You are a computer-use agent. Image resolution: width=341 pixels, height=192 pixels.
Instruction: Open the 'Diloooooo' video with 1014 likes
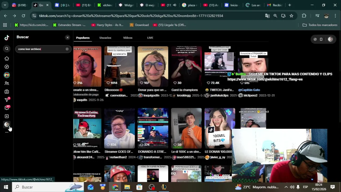tap(120, 66)
